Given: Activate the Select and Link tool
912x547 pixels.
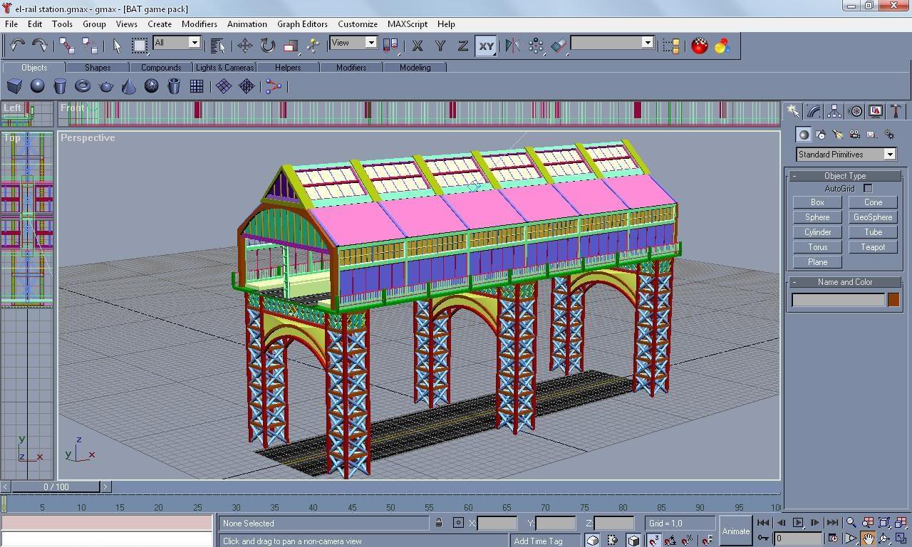Looking at the screenshot, I should (x=67, y=46).
